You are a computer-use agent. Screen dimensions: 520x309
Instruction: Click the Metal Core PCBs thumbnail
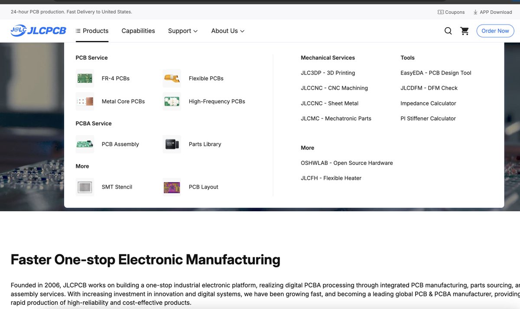85,101
